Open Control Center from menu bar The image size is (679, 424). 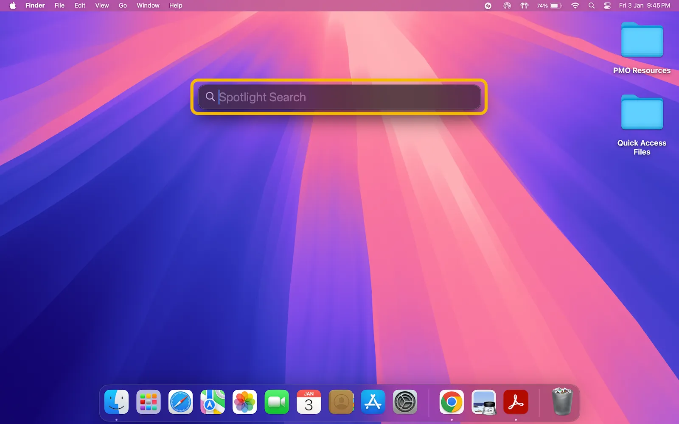[x=607, y=6]
